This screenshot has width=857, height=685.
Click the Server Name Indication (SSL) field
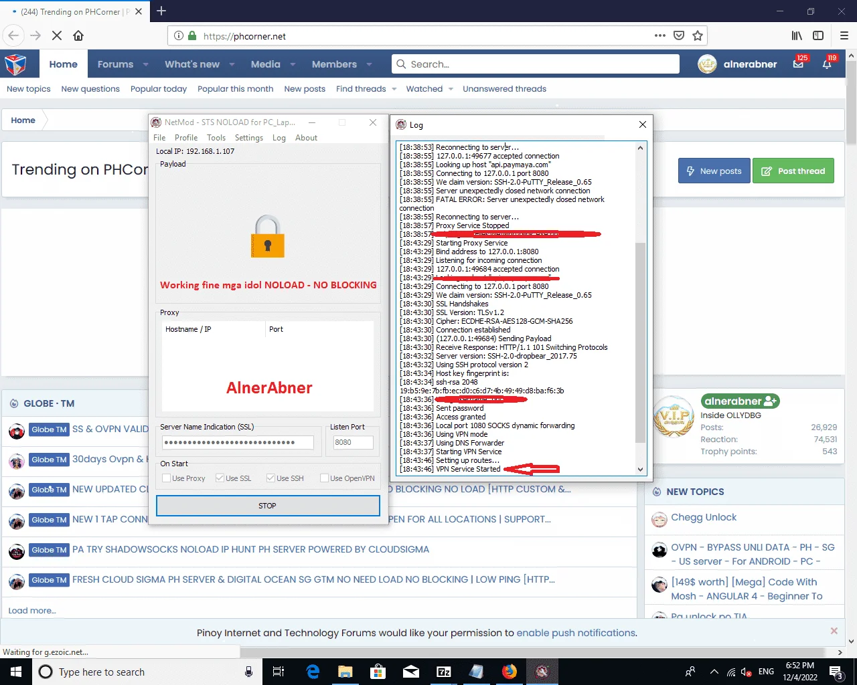pos(238,442)
